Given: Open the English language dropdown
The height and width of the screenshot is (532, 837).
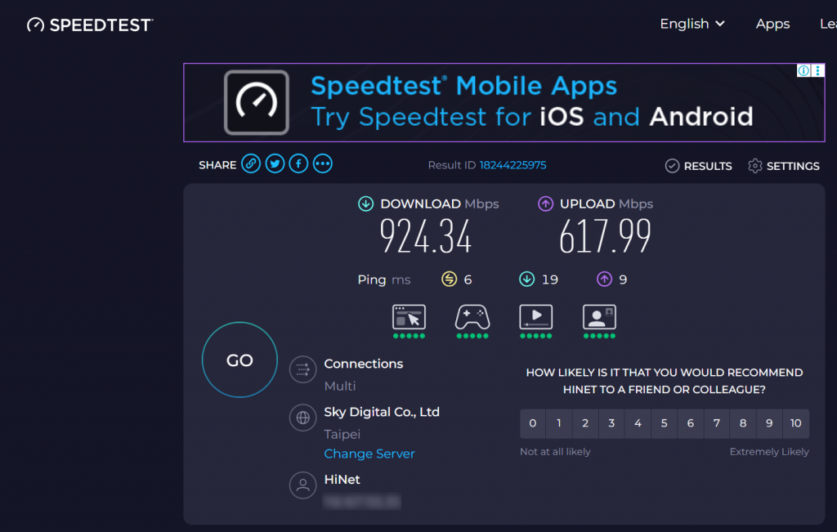Looking at the screenshot, I should tap(692, 24).
